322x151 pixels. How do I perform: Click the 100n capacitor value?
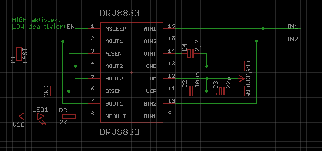(197, 80)
